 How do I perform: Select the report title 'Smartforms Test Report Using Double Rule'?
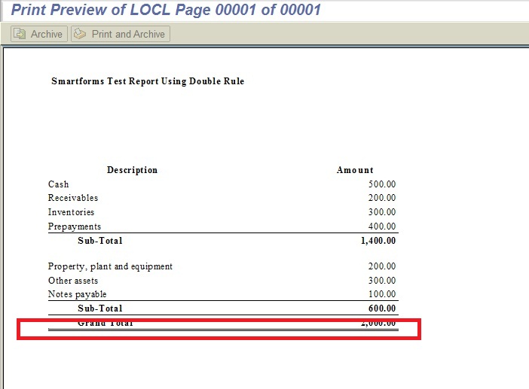pos(148,81)
